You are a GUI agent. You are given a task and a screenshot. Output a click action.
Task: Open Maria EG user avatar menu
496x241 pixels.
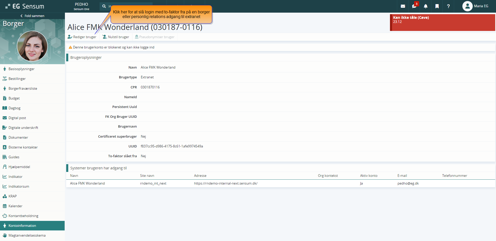(468, 6)
